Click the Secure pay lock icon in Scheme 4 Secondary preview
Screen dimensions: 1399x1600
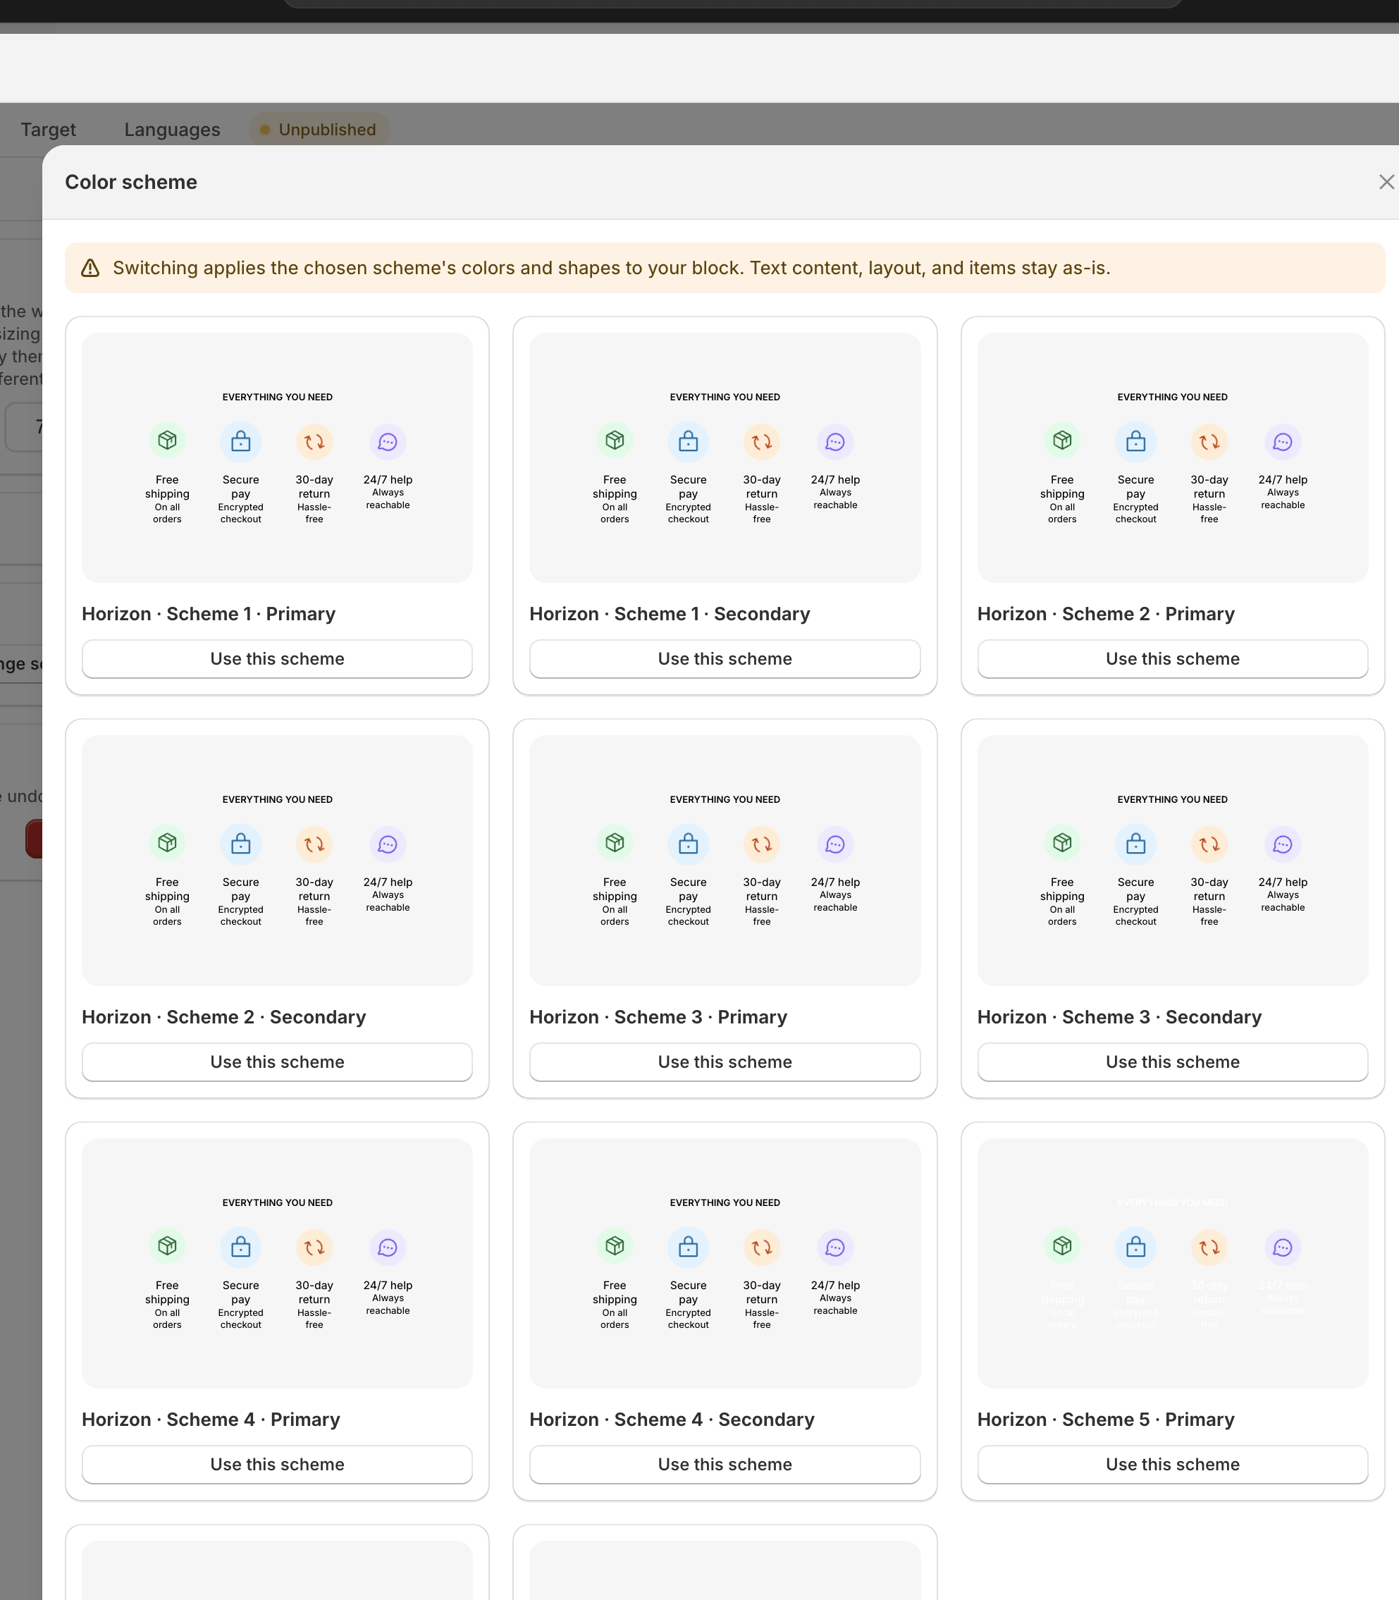coord(688,1247)
